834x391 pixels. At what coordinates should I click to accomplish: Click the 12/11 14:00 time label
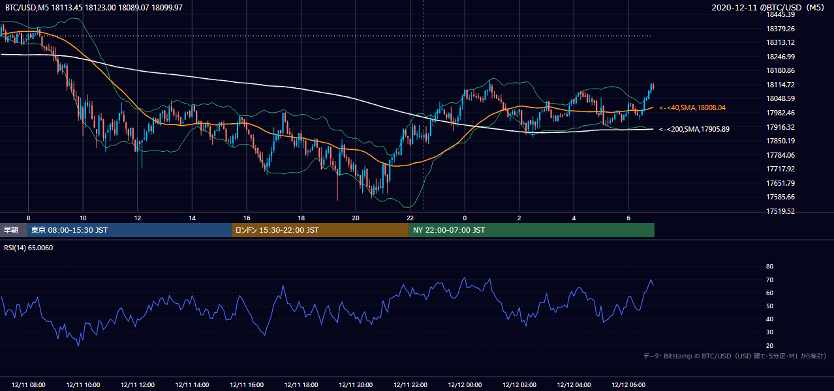point(192,385)
